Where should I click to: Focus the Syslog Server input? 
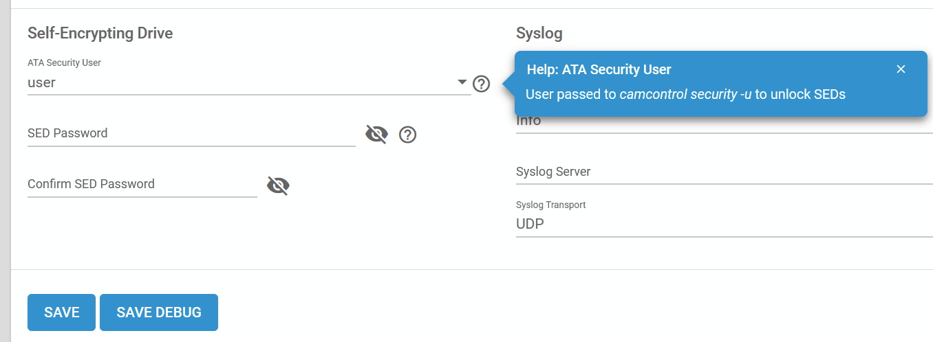[724, 172]
